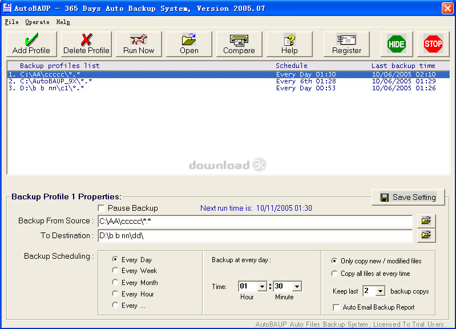Click the Backup From Source path field
456x329 pixels.
[255, 222]
